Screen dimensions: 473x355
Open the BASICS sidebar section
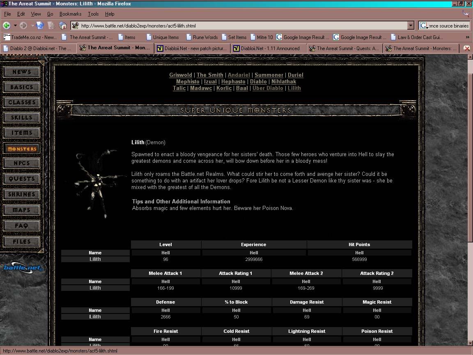coord(21,87)
